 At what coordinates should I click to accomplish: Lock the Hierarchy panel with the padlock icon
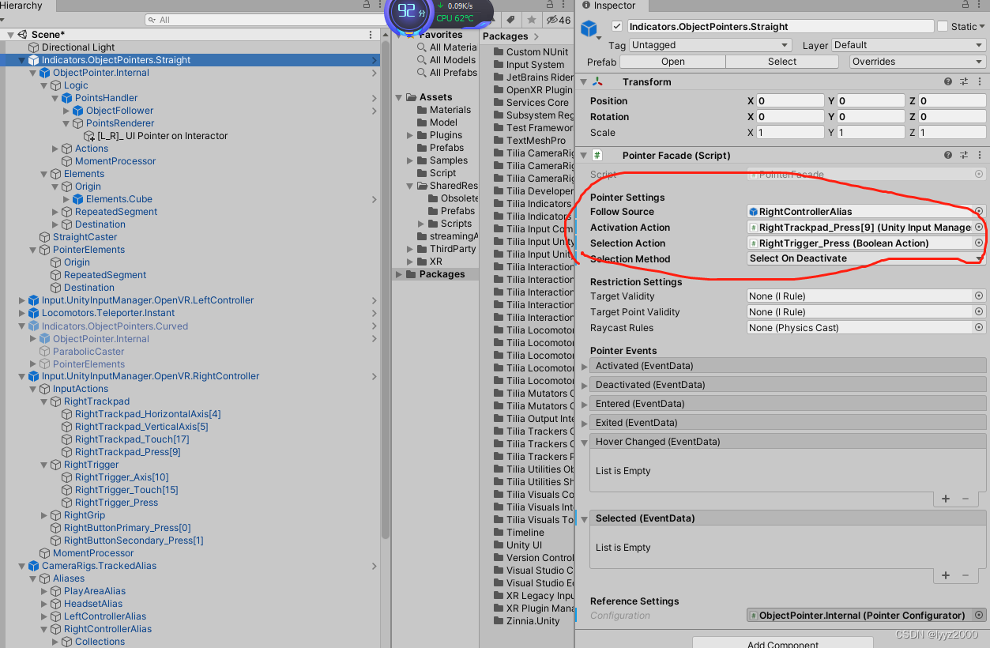(366, 5)
